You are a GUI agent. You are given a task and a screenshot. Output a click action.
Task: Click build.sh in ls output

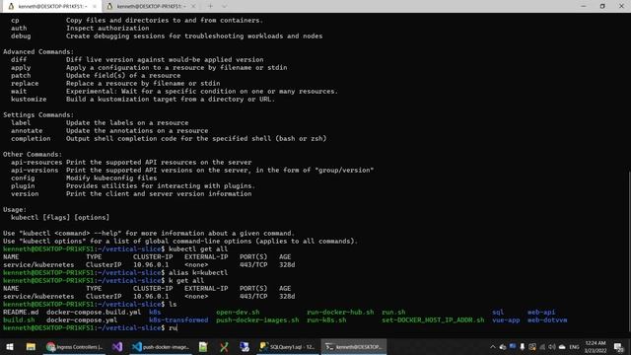[19, 319]
